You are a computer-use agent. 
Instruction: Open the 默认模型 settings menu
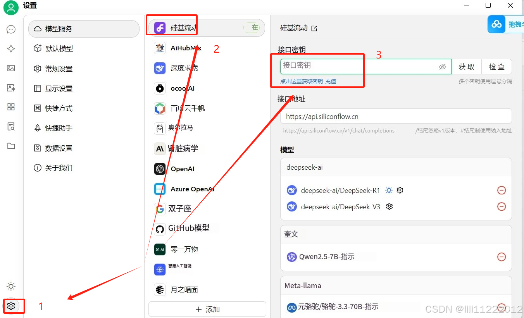click(x=84, y=48)
